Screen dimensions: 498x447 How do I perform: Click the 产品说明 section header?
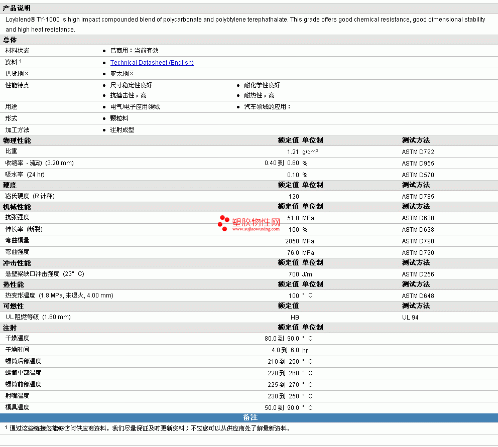(x=17, y=8)
